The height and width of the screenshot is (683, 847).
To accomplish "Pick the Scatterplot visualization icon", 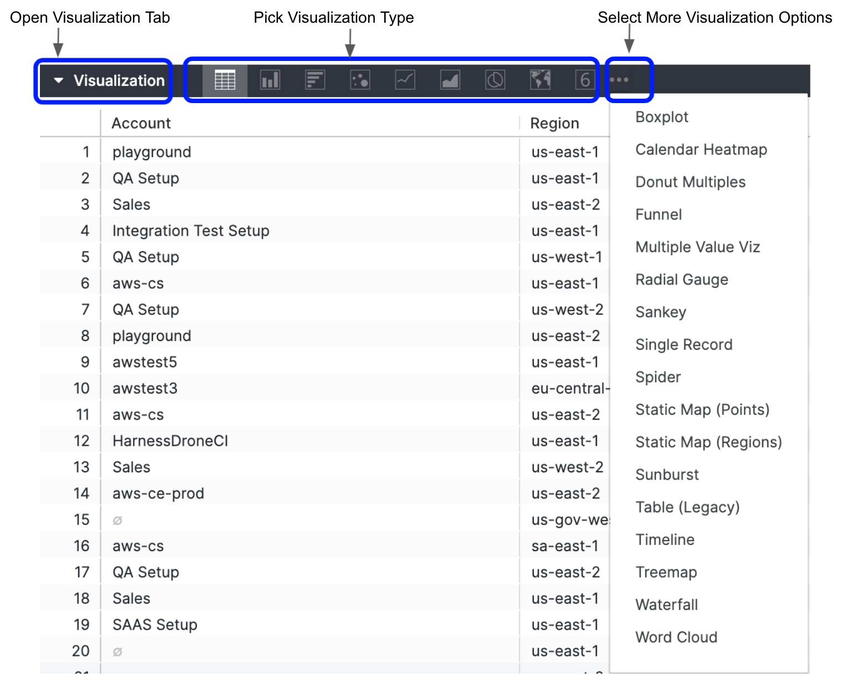I will point(360,80).
